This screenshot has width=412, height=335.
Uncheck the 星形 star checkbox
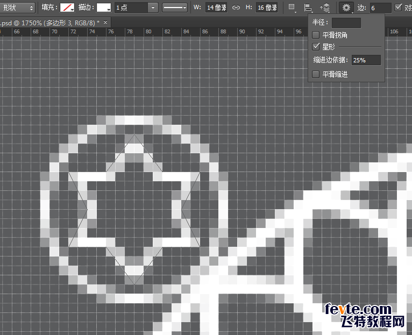(316, 47)
